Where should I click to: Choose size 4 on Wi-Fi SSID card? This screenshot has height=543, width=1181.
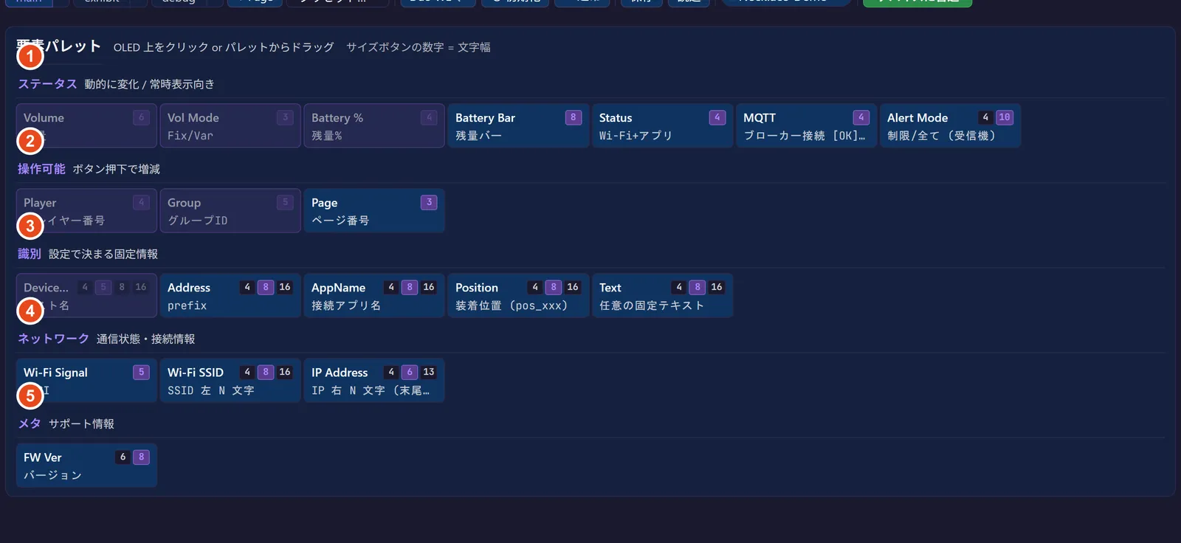[247, 372]
